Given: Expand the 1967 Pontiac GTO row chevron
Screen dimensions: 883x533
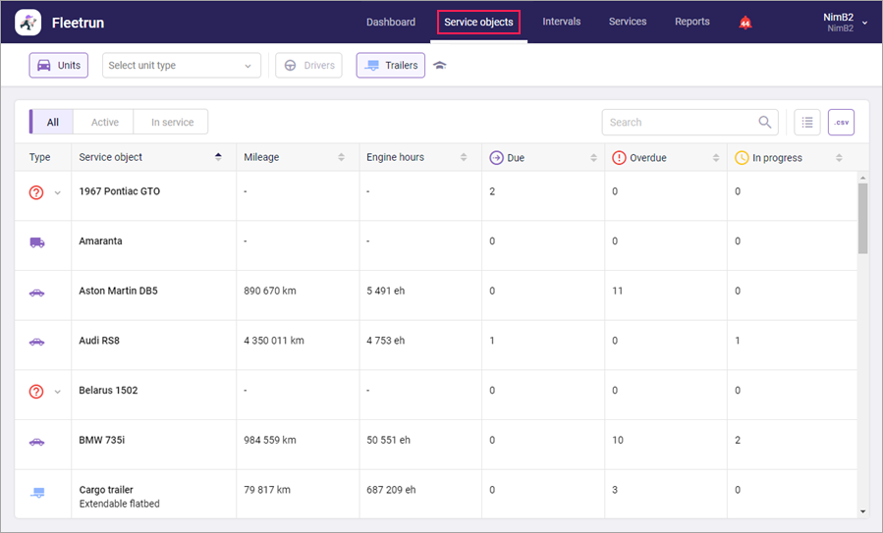Looking at the screenshot, I should pyautogui.click(x=57, y=192).
